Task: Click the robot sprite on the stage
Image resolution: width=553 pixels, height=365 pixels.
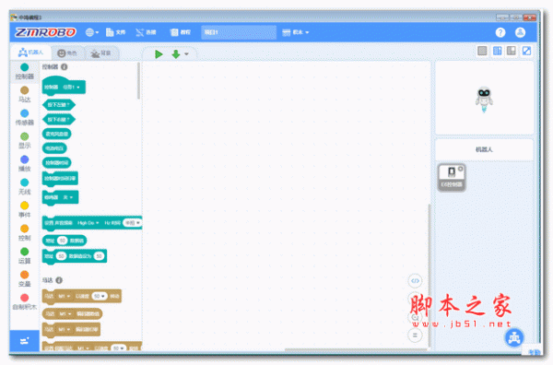Action: tap(484, 100)
